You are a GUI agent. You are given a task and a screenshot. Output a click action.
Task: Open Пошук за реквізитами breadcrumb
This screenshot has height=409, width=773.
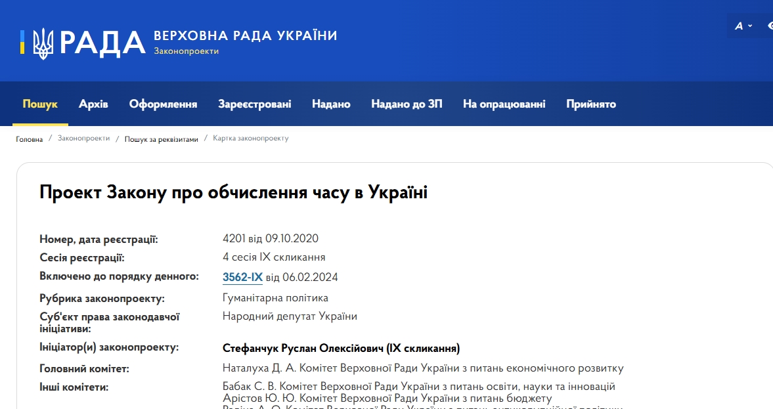(x=161, y=139)
